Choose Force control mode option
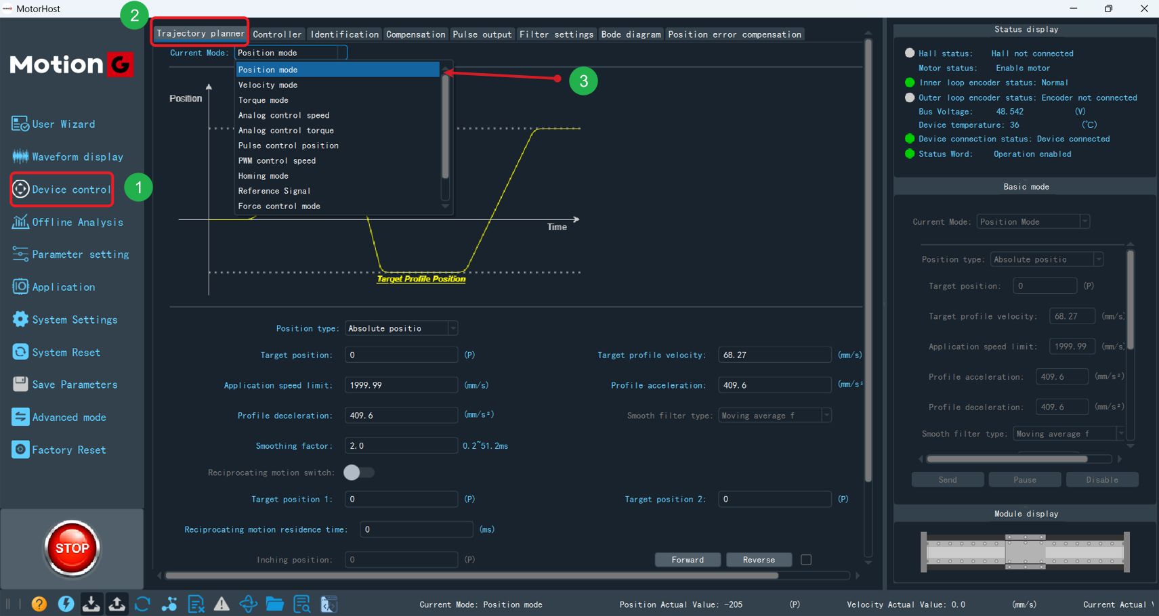Image resolution: width=1159 pixels, height=616 pixels. coord(337,206)
